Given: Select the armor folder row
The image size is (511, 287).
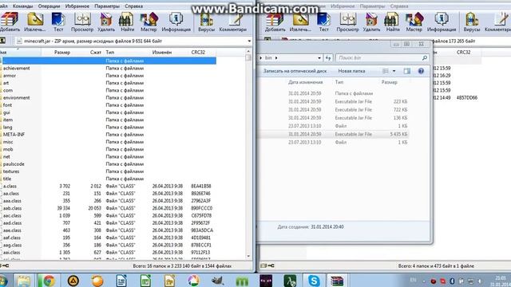Looking at the screenshot, I should [x=108, y=76].
